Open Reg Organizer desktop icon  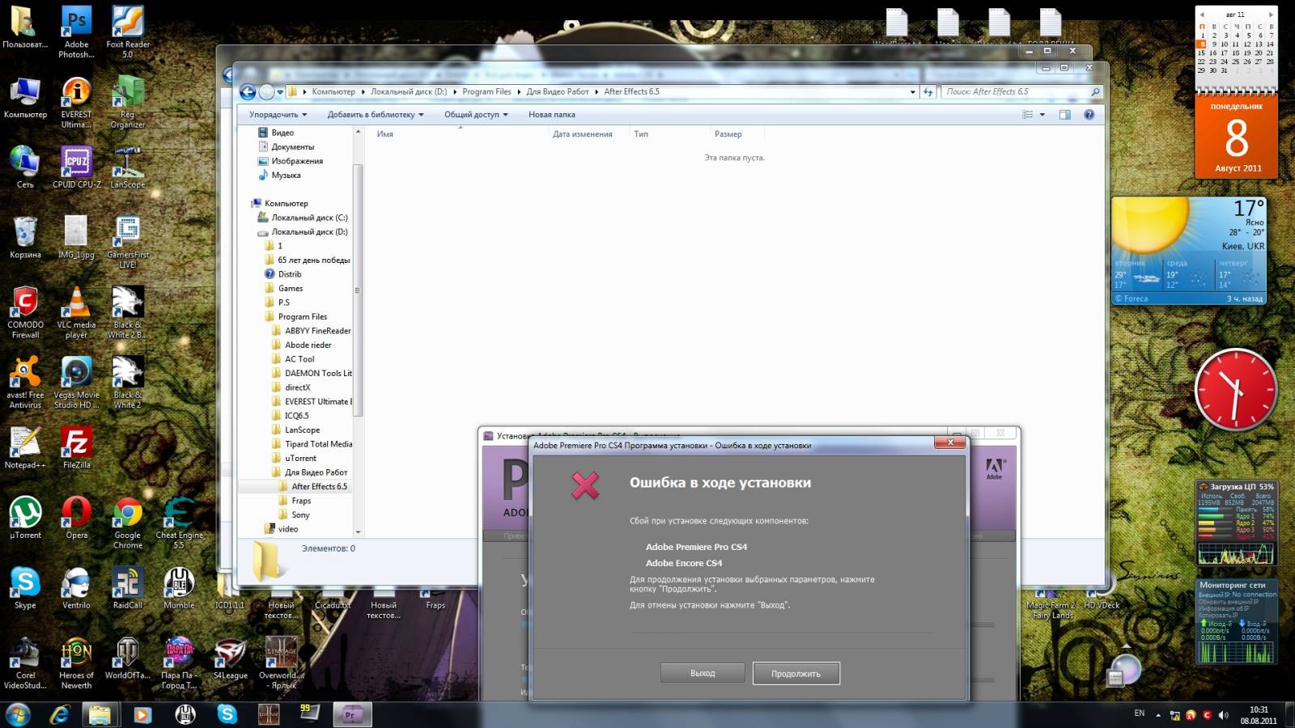click(127, 103)
